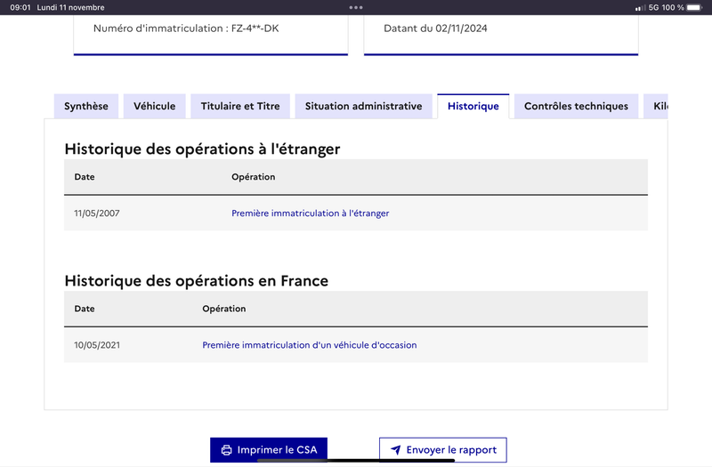This screenshot has height=467, width=712.
Task: Switch to the Véhicule tab
Action: [x=154, y=106]
